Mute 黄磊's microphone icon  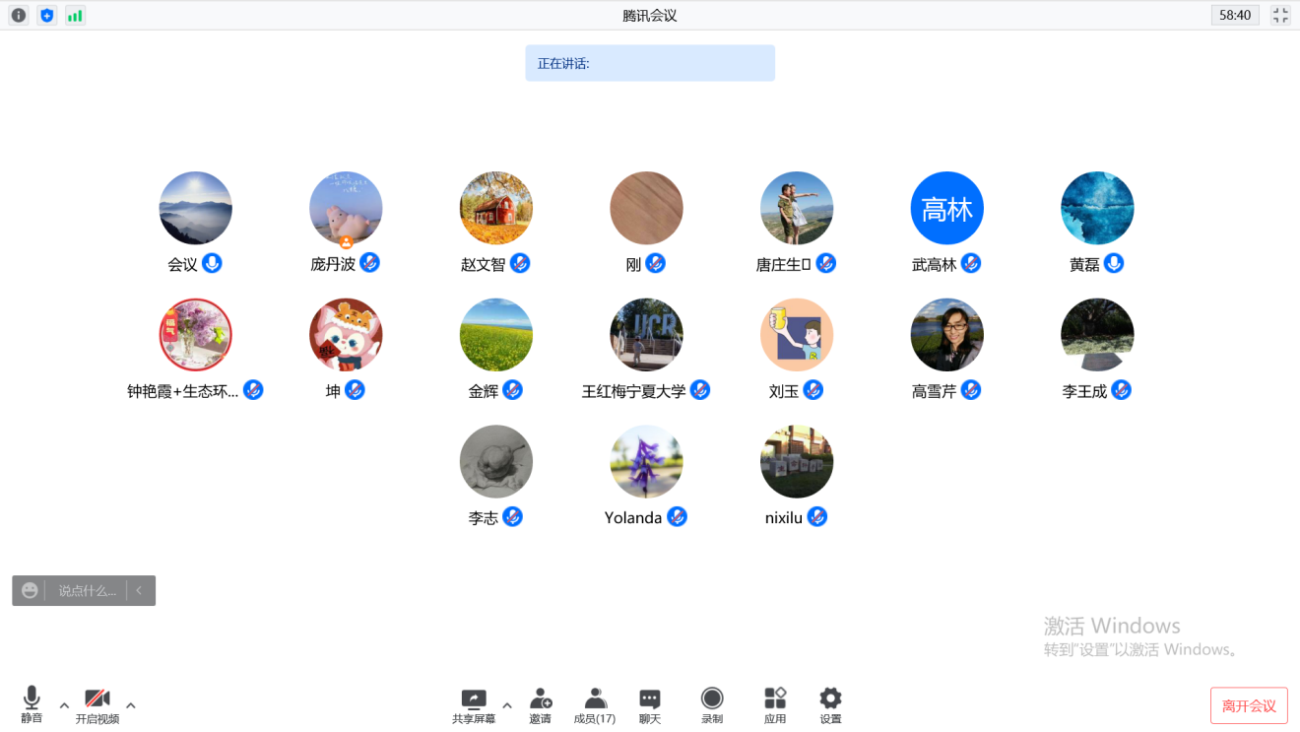click(x=1113, y=262)
